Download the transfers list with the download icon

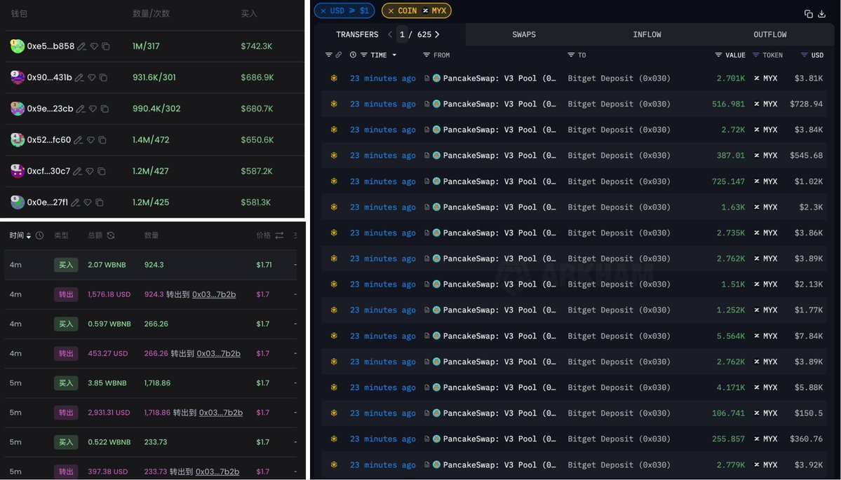[x=821, y=14]
